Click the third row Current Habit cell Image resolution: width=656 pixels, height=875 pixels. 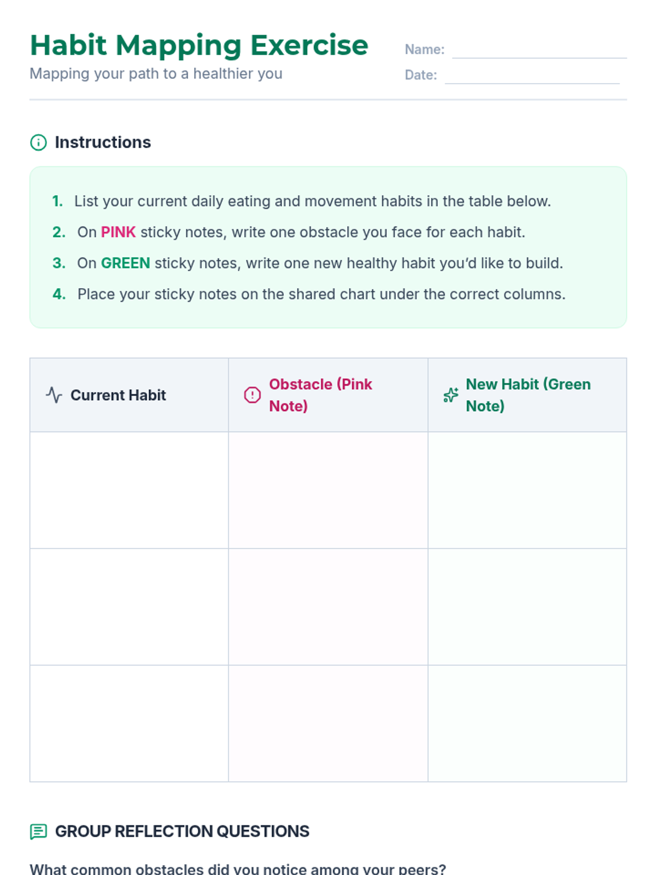(x=129, y=723)
